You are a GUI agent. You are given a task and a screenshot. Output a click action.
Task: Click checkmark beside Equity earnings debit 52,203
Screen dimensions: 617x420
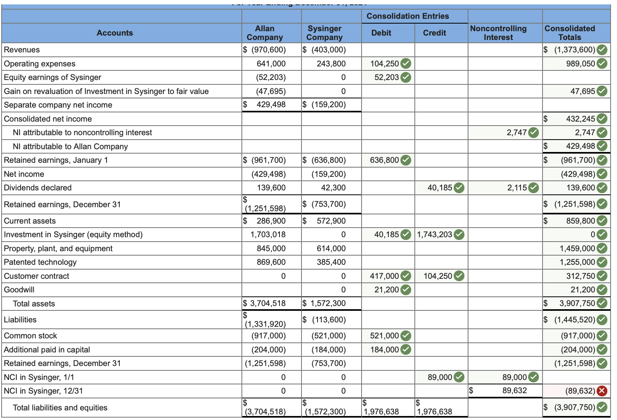(406, 78)
